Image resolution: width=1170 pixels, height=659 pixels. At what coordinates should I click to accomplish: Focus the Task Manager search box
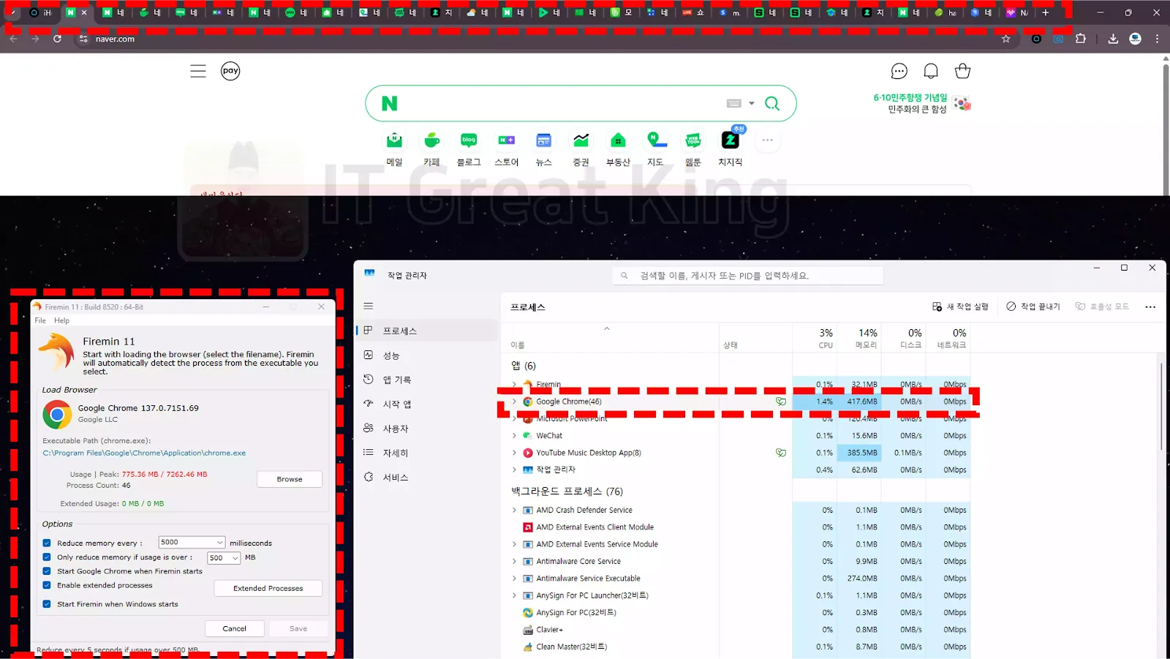[747, 276]
